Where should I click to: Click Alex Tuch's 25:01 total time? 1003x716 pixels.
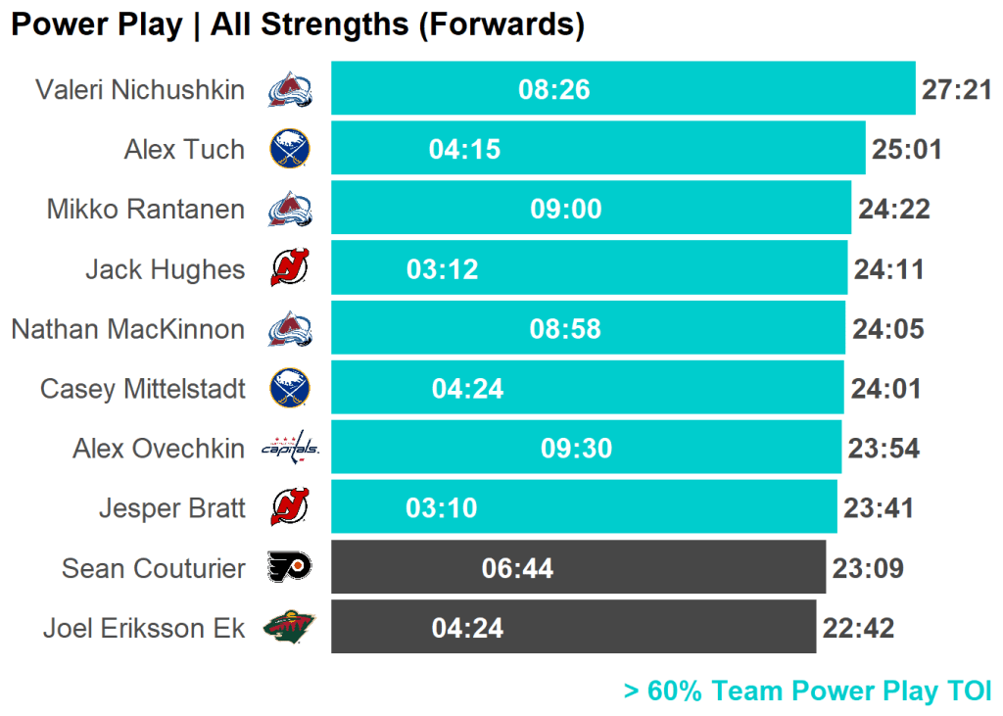(906, 150)
